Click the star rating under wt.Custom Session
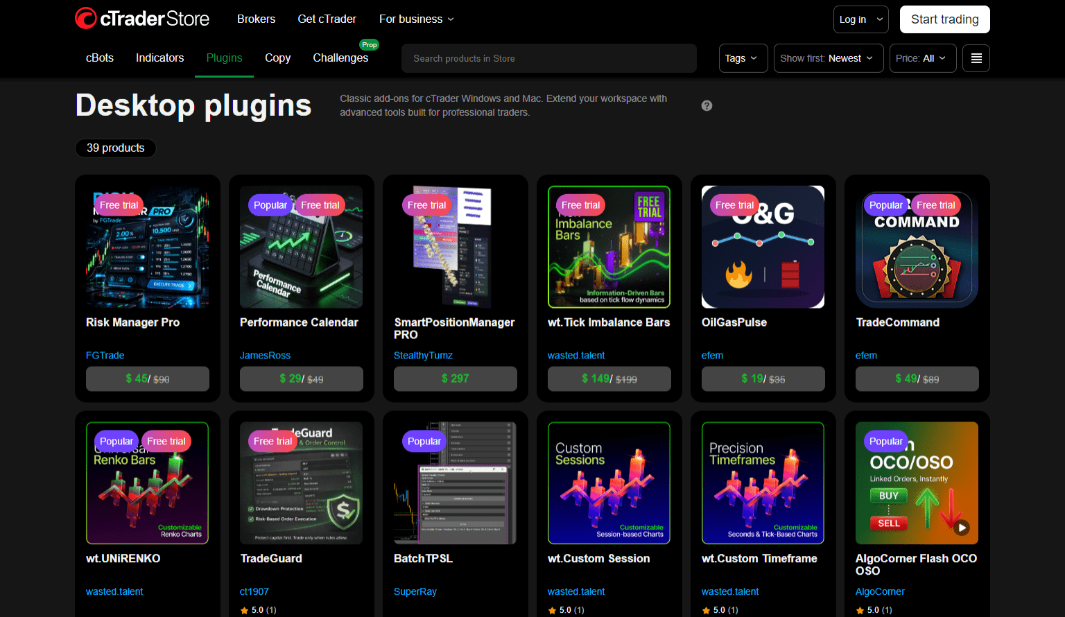 click(566, 609)
